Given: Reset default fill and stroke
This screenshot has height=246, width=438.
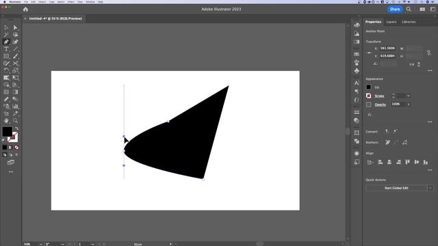Looking at the screenshot, I should click(3, 140).
